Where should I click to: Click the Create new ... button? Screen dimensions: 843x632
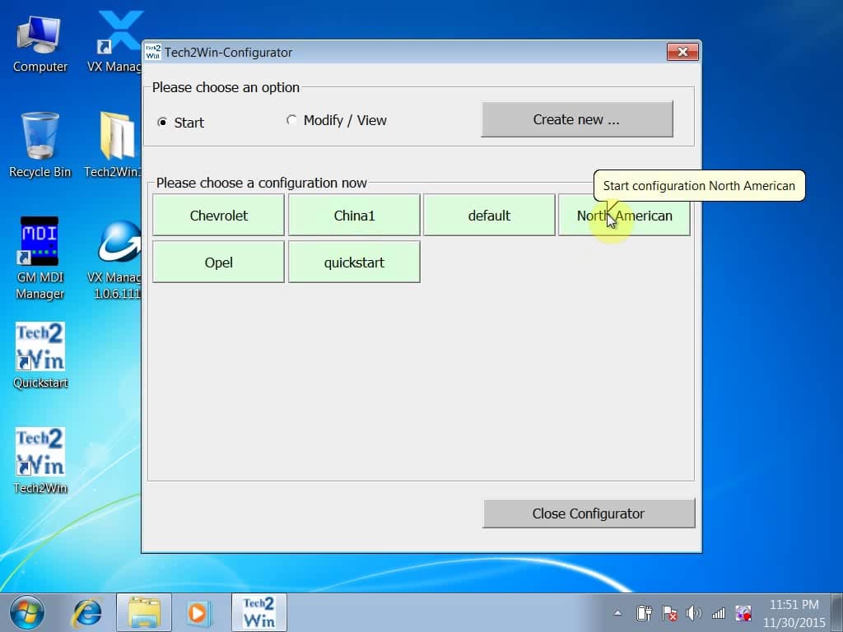tap(577, 119)
